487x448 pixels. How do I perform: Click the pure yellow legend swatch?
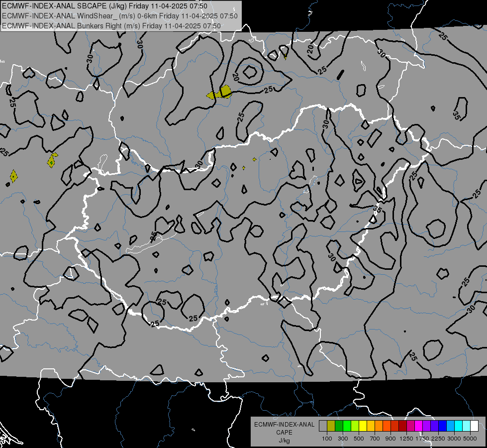[x=363, y=426]
